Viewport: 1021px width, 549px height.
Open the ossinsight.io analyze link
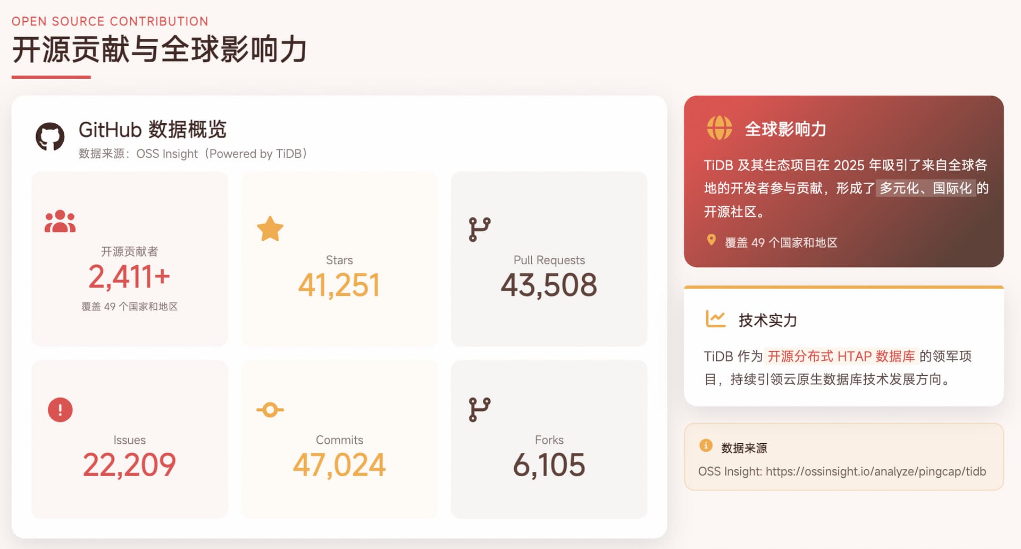[x=876, y=471]
